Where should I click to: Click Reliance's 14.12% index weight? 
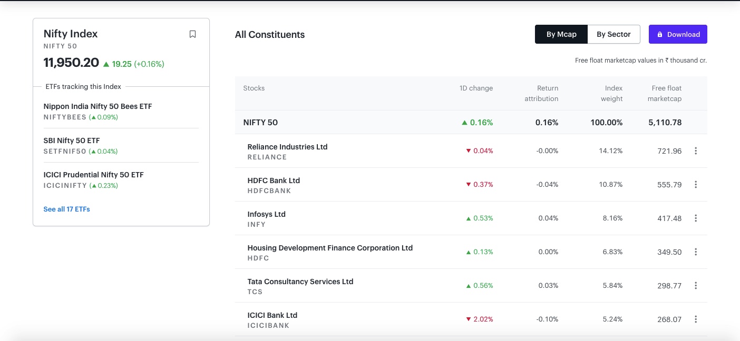pyautogui.click(x=610, y=151)
